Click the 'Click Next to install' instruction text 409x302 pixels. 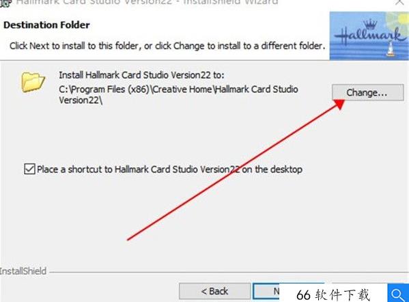click(167, 46)
